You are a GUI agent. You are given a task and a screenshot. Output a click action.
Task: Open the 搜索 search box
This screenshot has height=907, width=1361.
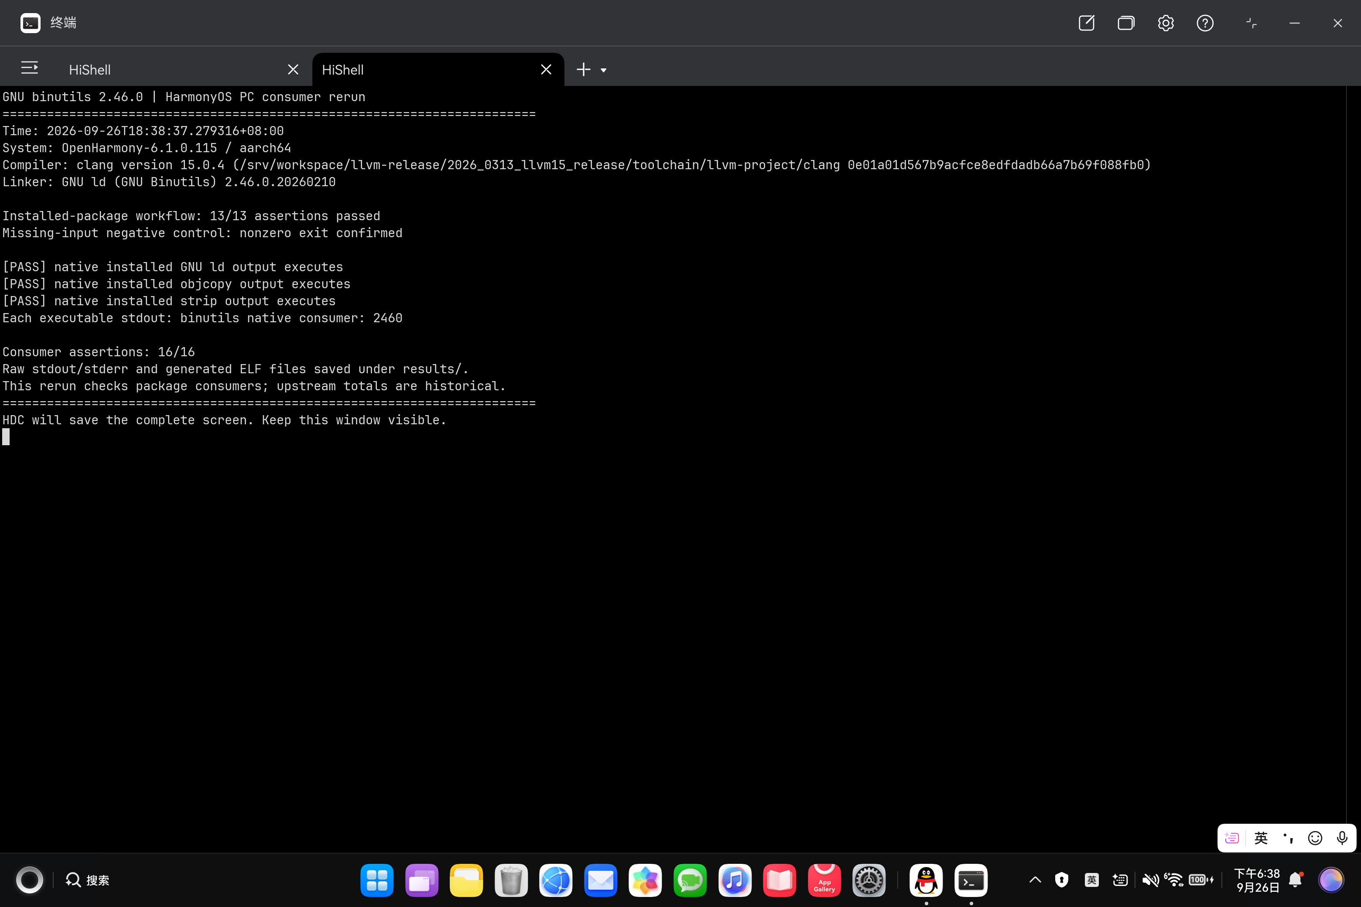tap(87, 880)
